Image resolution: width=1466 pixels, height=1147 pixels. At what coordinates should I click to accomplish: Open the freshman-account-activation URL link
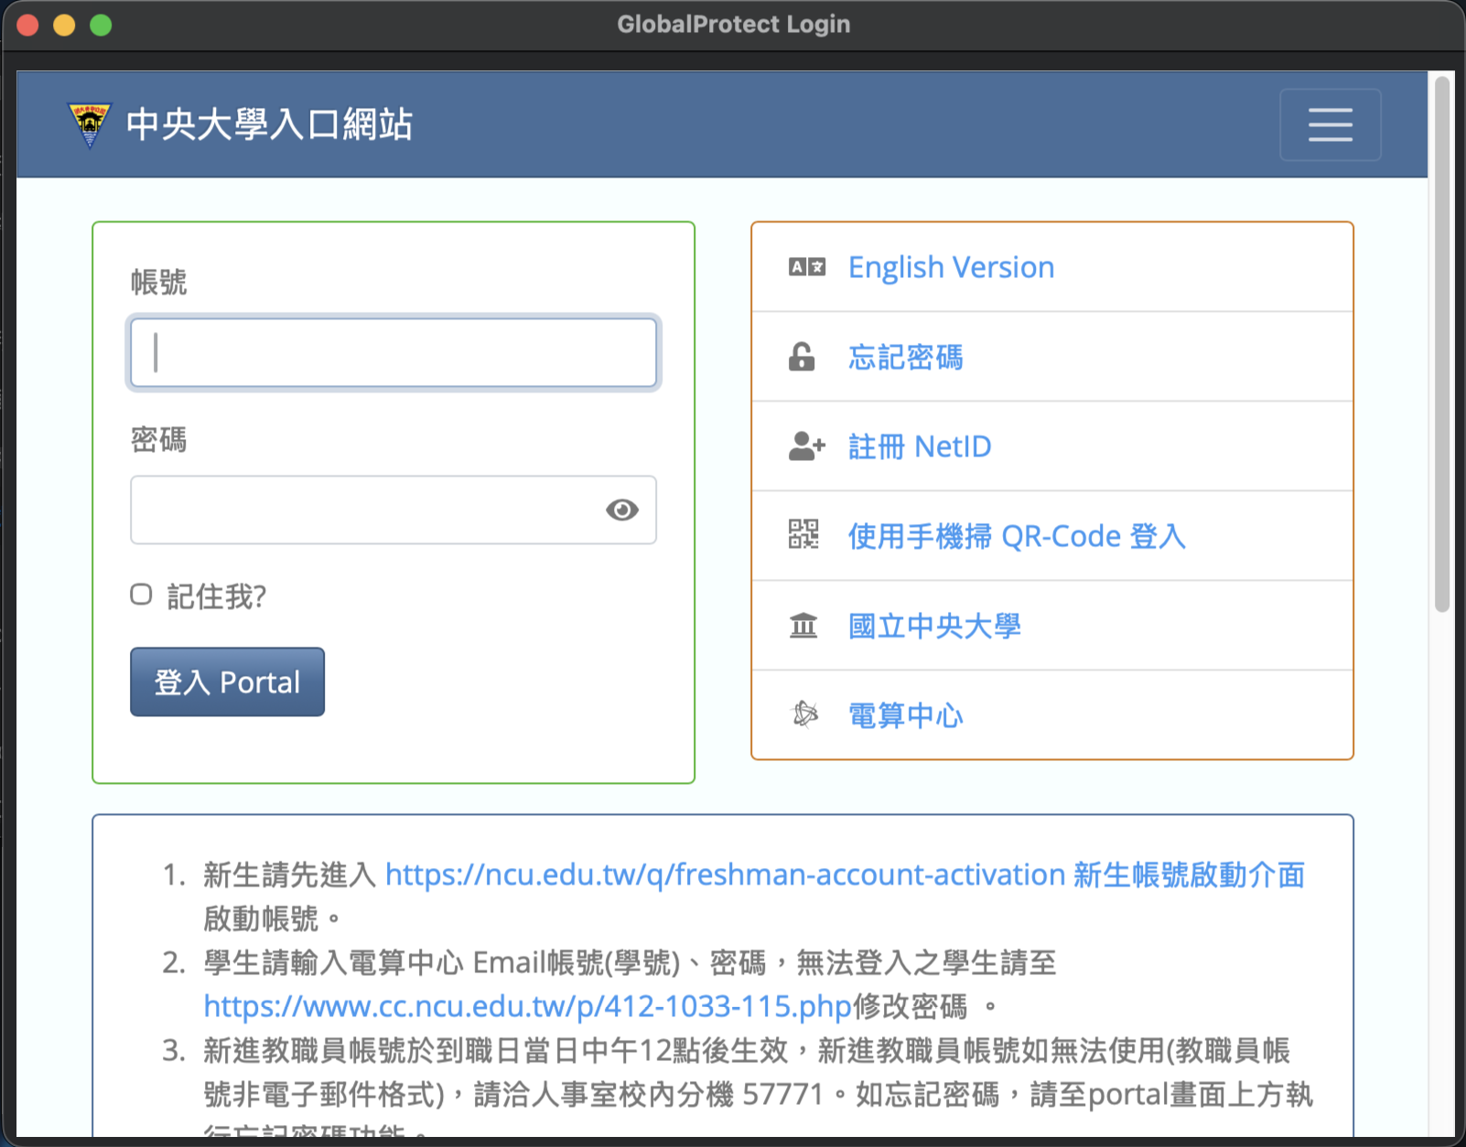click(x=725, y=874)
